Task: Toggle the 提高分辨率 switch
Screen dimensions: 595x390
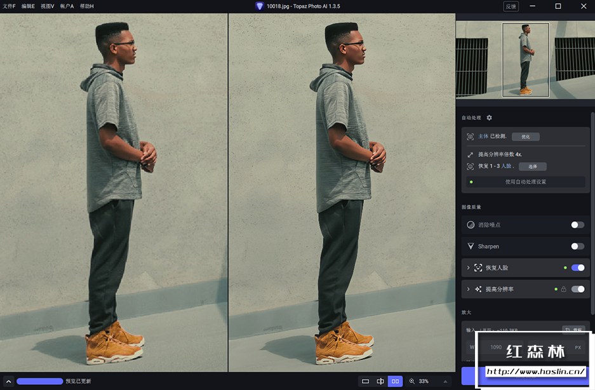Action: pyautogui.click(x=578, y=290)
